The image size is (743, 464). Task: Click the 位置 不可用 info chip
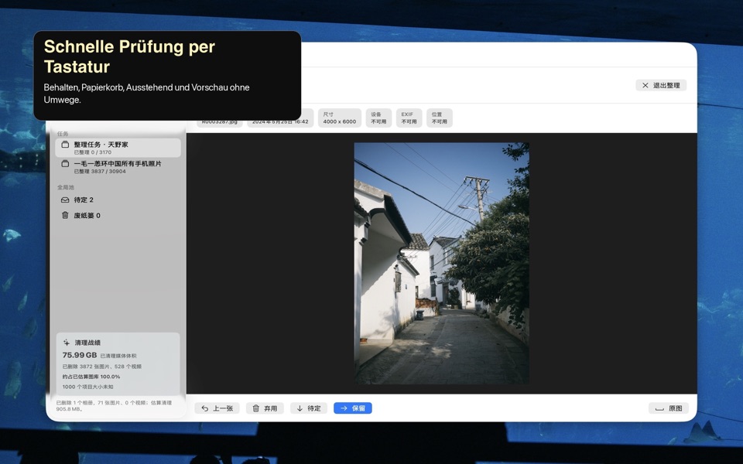tap(440, 118)
